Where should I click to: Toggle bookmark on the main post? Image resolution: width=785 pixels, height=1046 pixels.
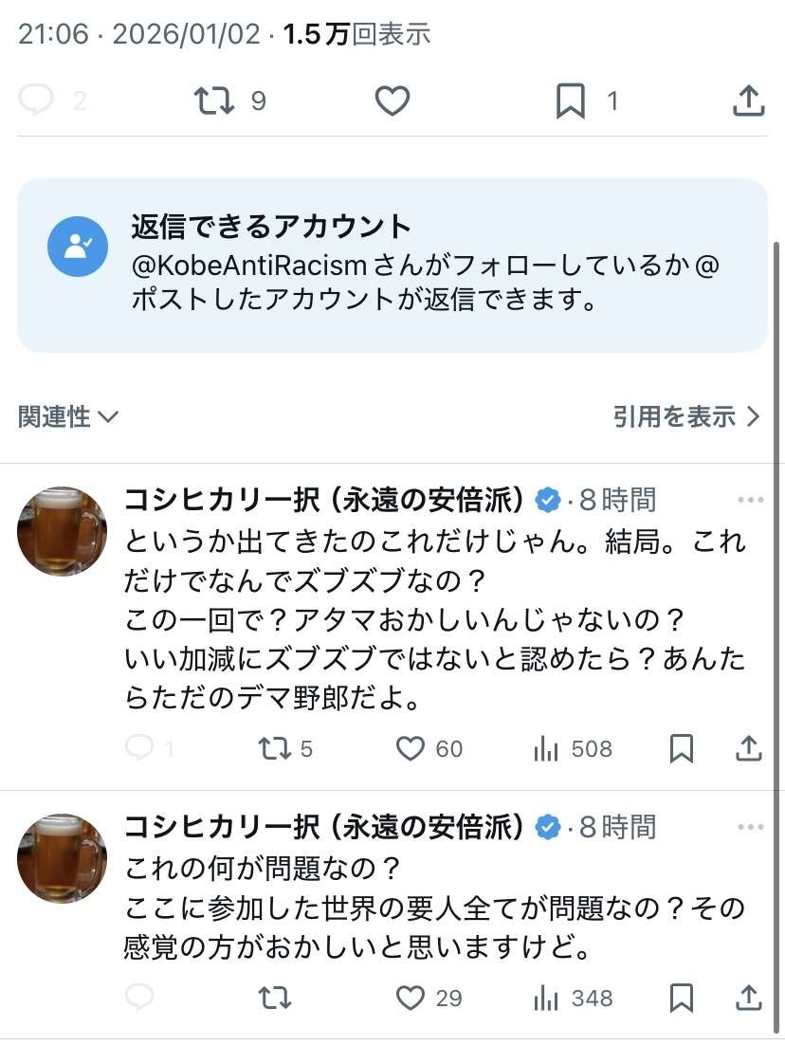[x=570, y=101]
